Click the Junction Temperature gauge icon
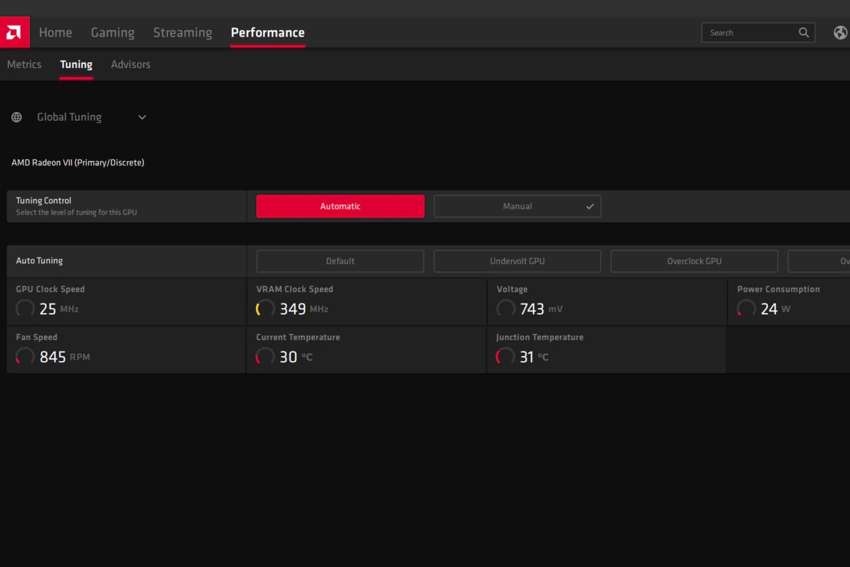 pyautogui.click(x=506, y=357)
